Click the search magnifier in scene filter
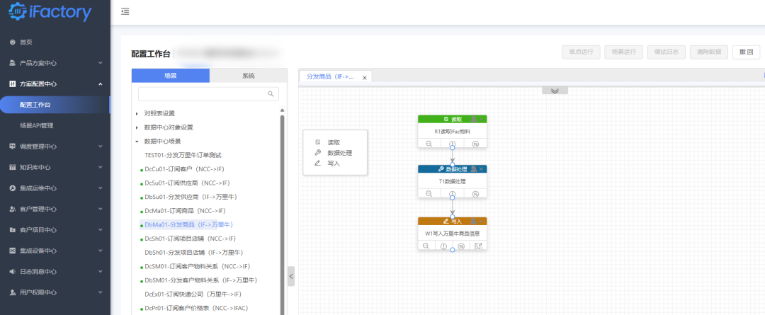The width and height of the screenshot is (765, 315). (271, 93)
